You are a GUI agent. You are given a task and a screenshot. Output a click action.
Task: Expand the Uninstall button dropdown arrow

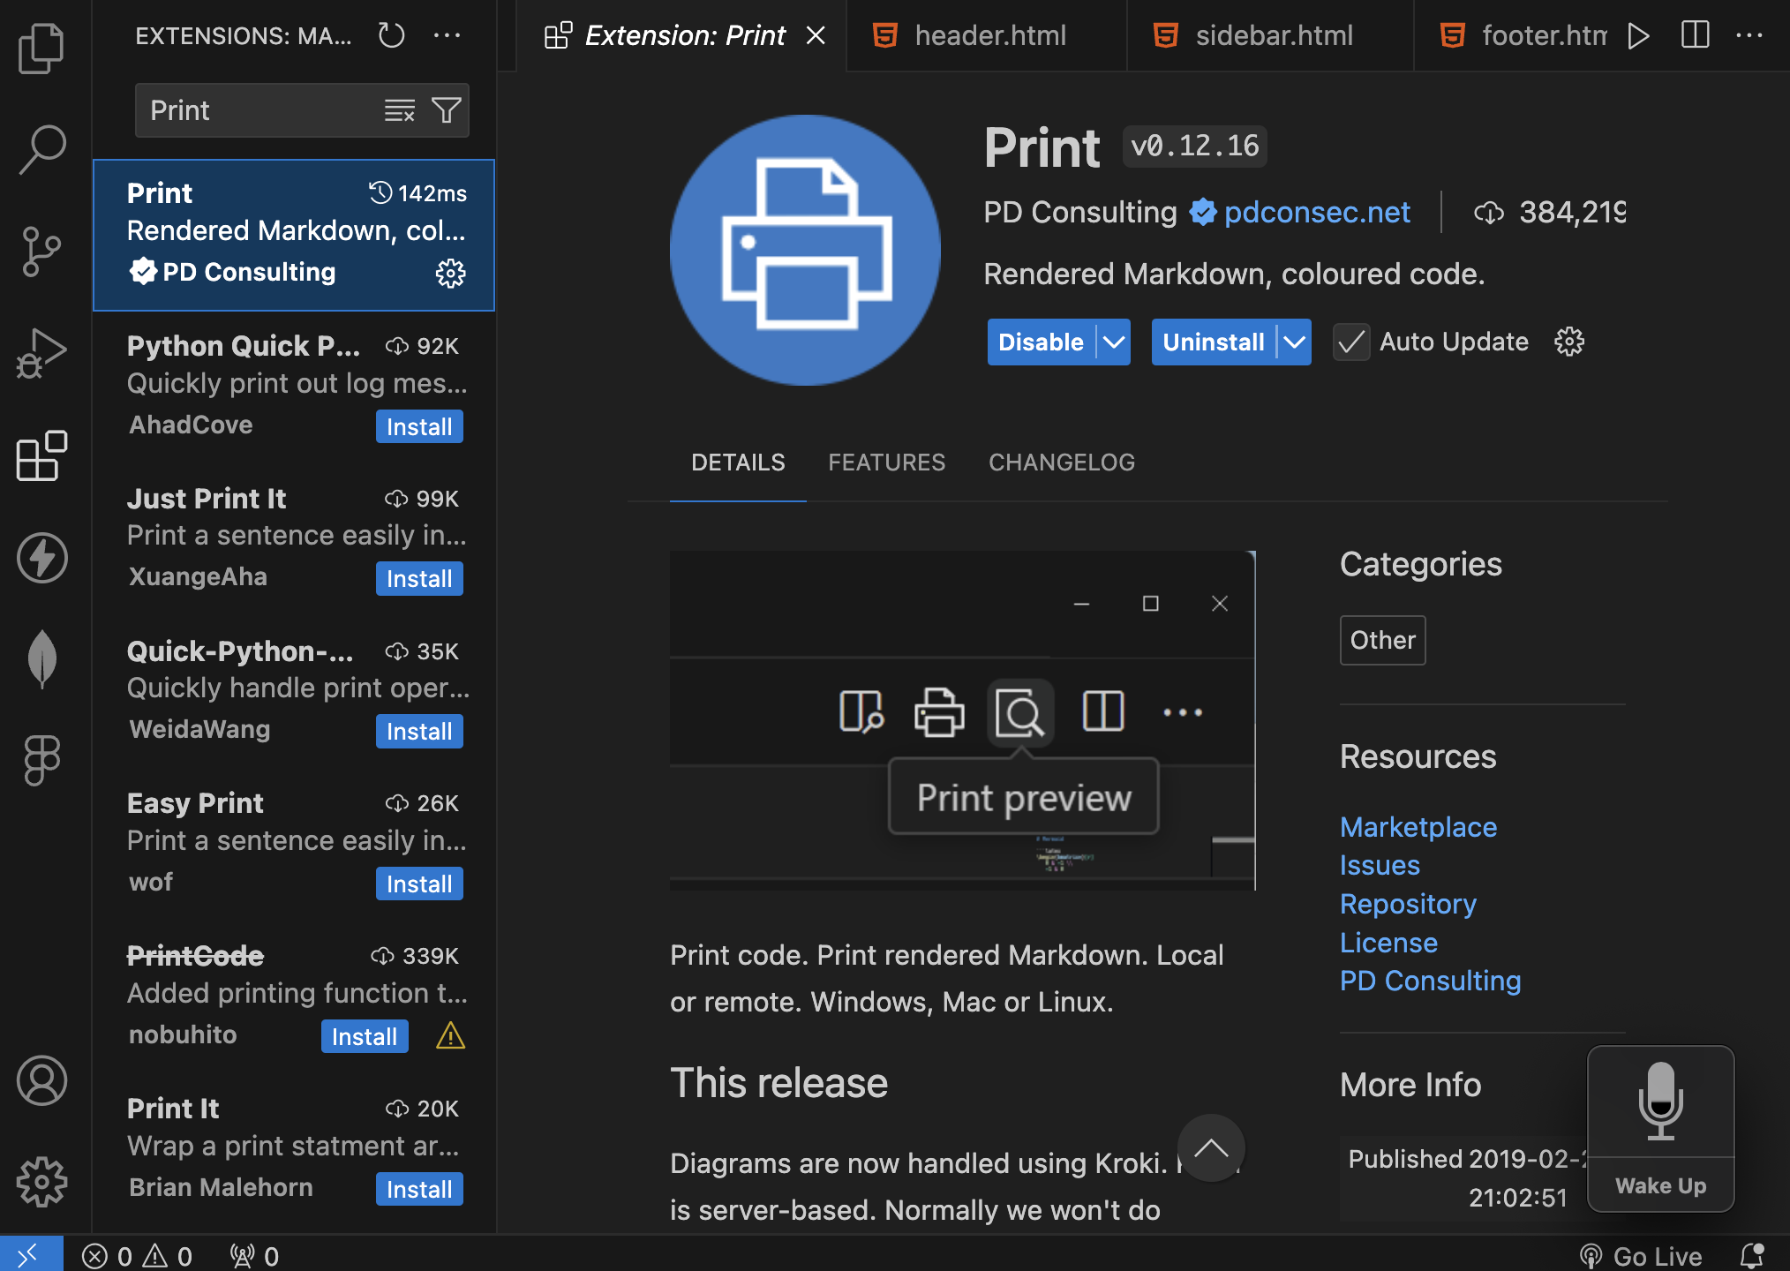[x=1295, y=342]
